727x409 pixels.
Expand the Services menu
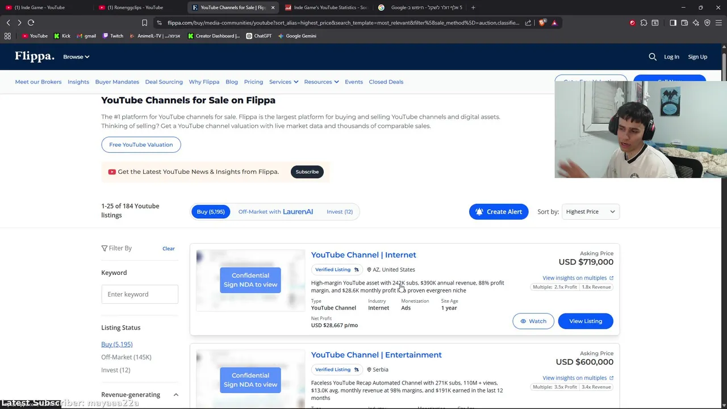tap(283, 82)
